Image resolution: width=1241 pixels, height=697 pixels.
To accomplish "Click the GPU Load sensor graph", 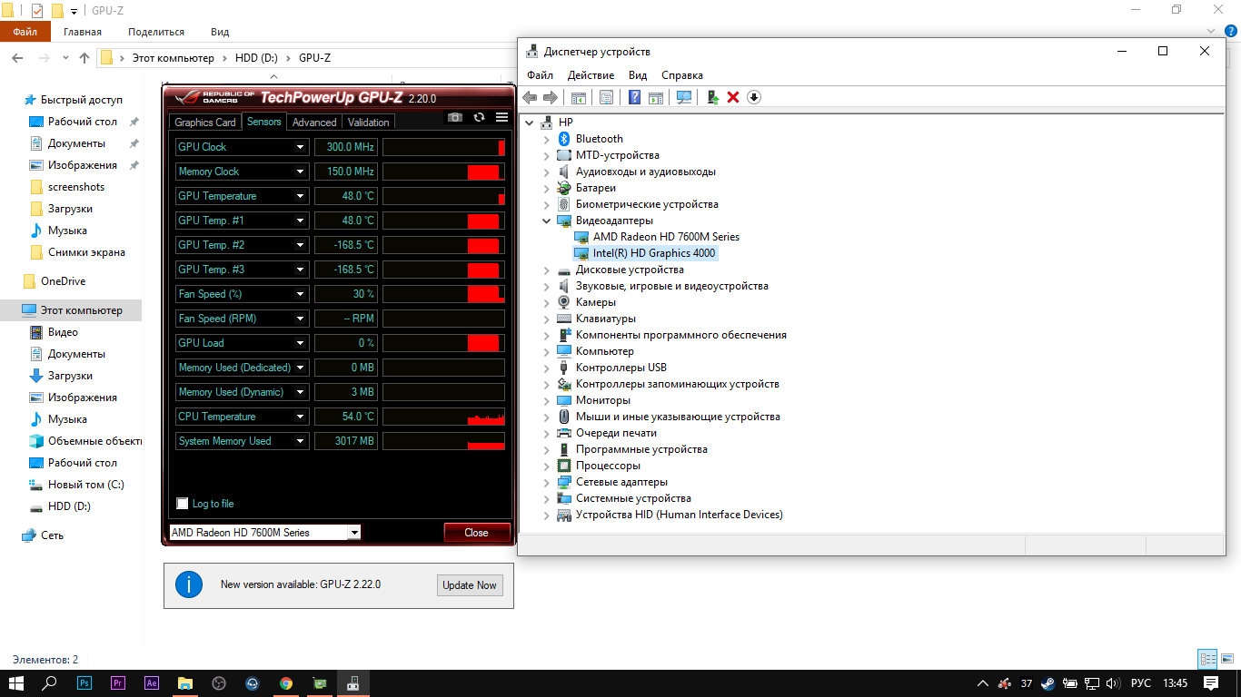I will click(x=443, y=343).
